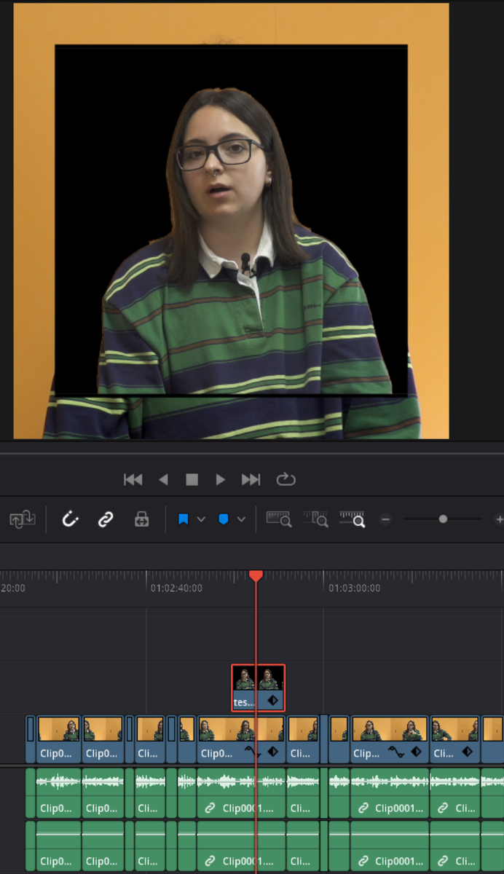
Task: Click the timeline zoom slider handle
Action: 443,519
